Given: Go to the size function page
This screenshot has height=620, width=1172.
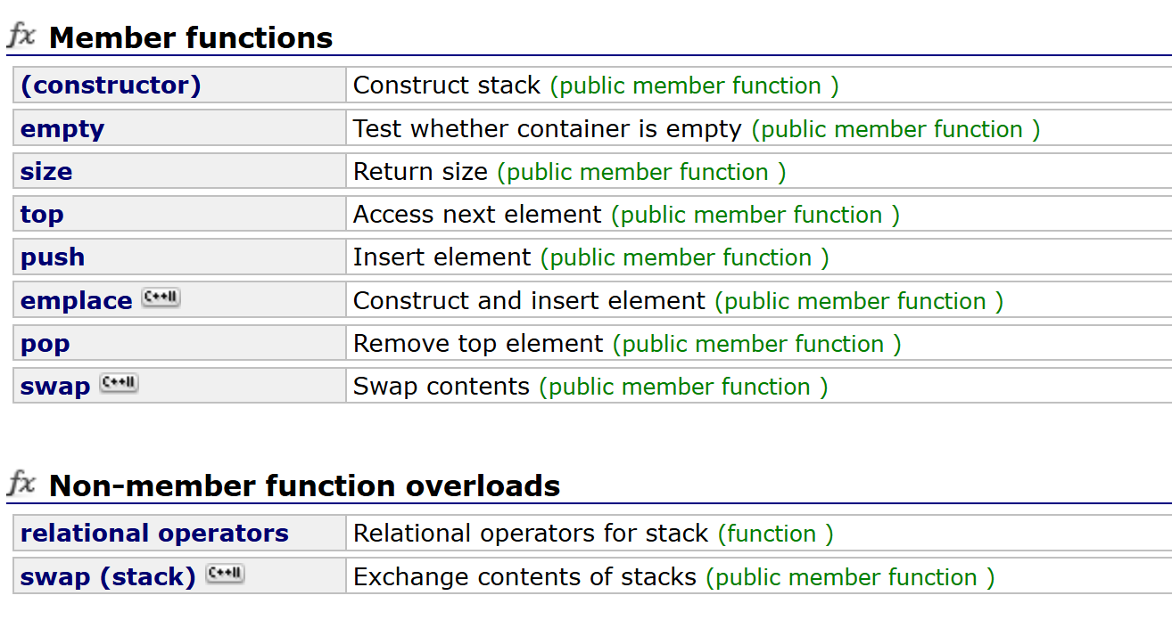Looking at the screenshot, I should [46, 171].
